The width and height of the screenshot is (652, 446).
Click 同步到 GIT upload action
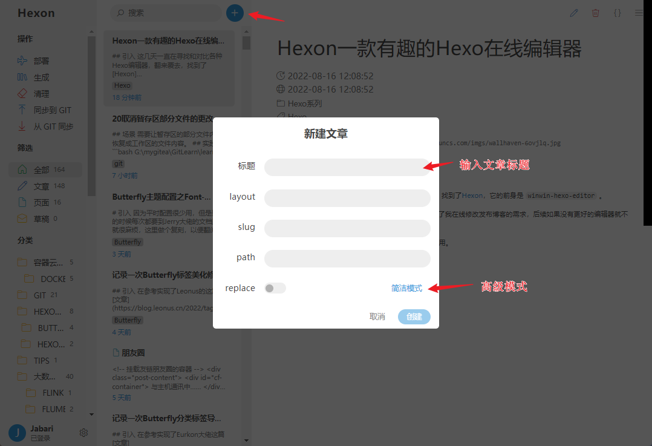coord(46,110)
